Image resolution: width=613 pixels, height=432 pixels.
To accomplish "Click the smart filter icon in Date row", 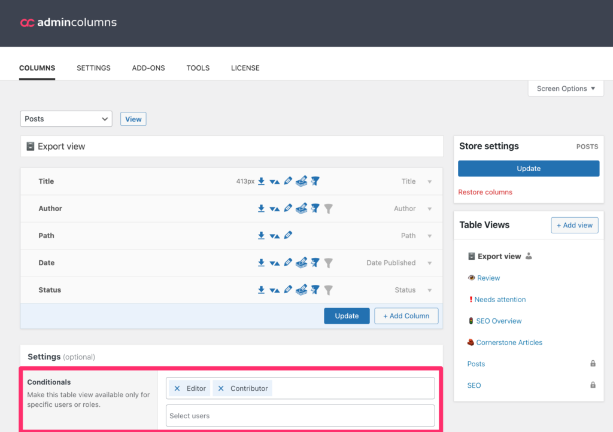I will click(x=315, y=263).
